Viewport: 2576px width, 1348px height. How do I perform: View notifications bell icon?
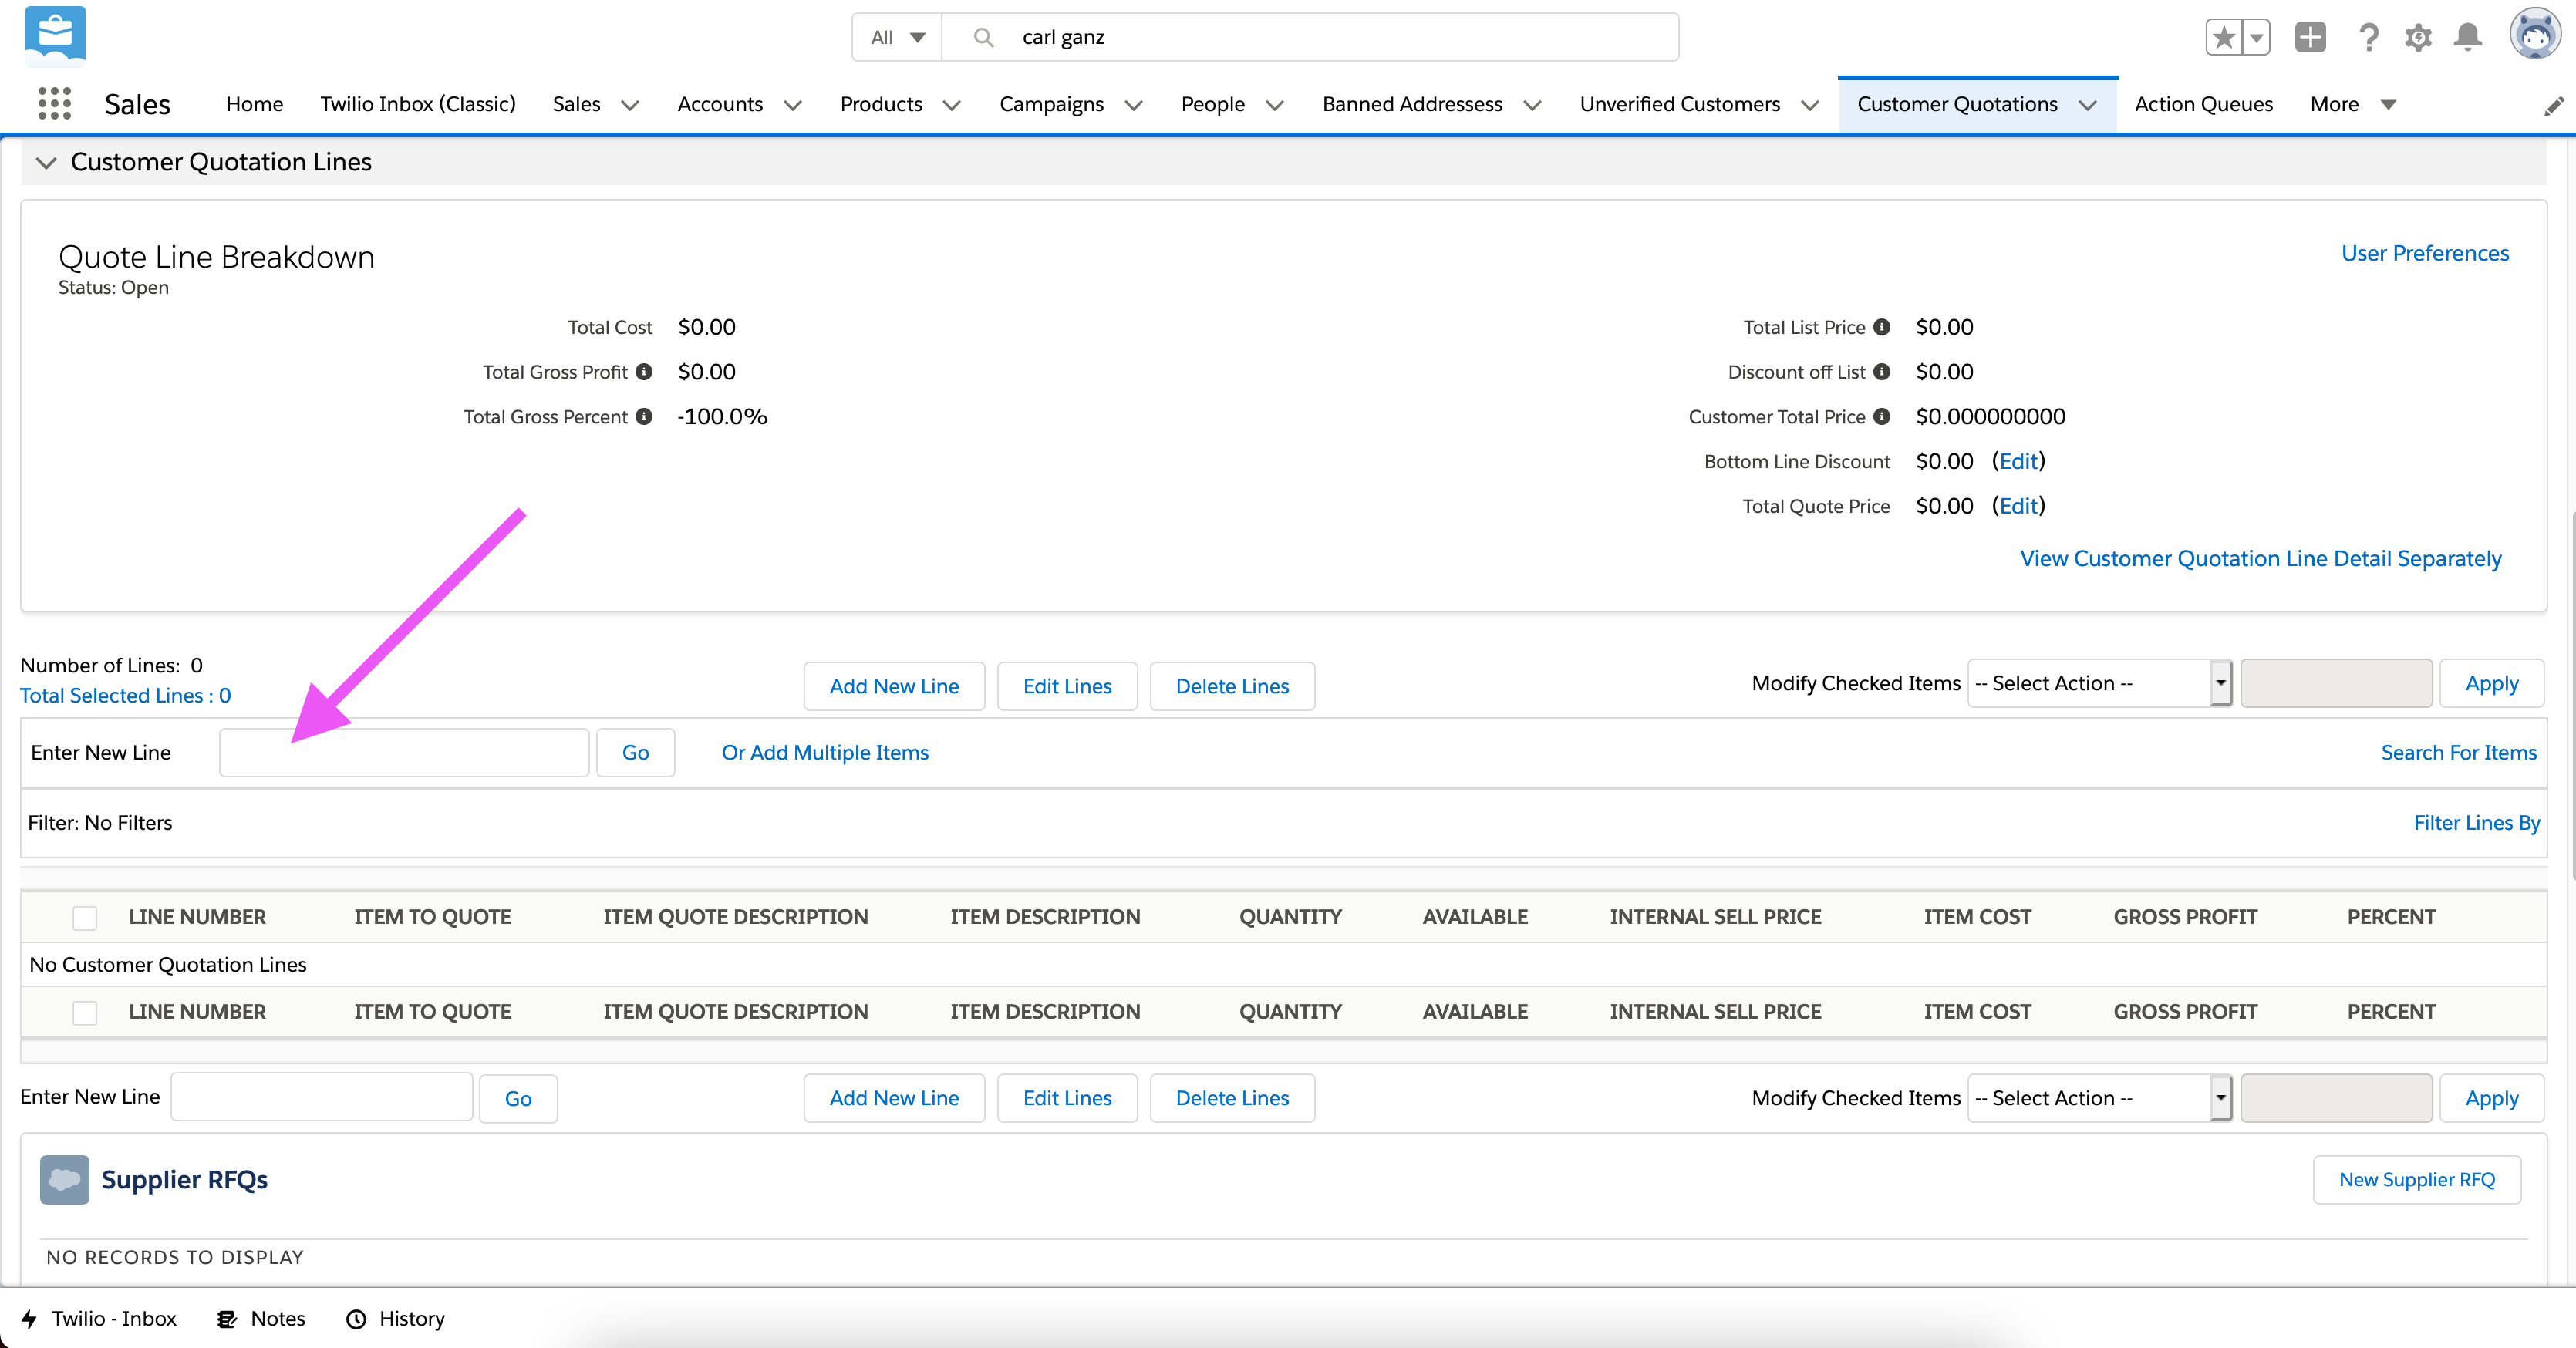[x=2468, y=37]
